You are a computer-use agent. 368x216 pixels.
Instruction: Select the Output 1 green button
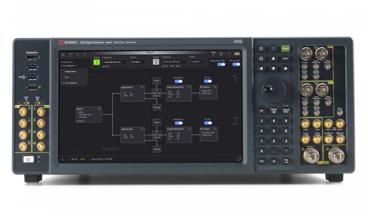pos(97,62)
